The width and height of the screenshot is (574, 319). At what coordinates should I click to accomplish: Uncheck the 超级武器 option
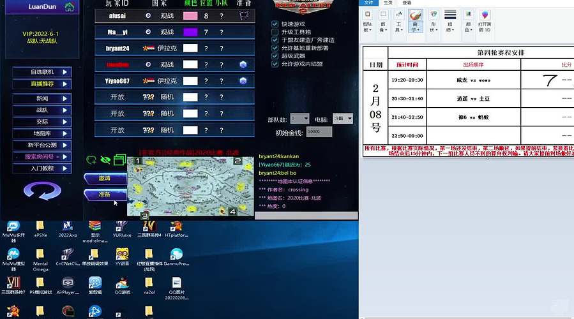pyautogui.click(x=275, y=56)
